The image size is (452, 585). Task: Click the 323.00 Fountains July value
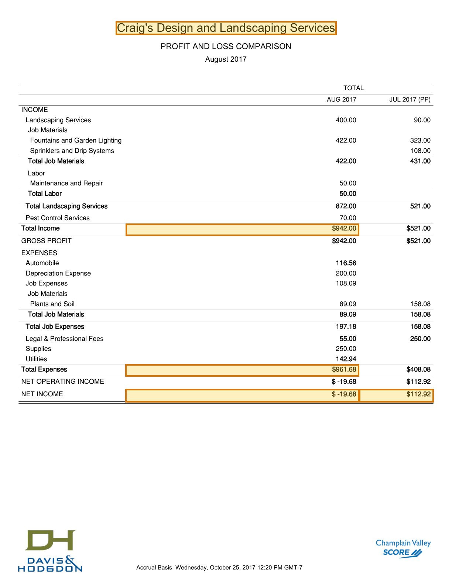click(420, 140)
